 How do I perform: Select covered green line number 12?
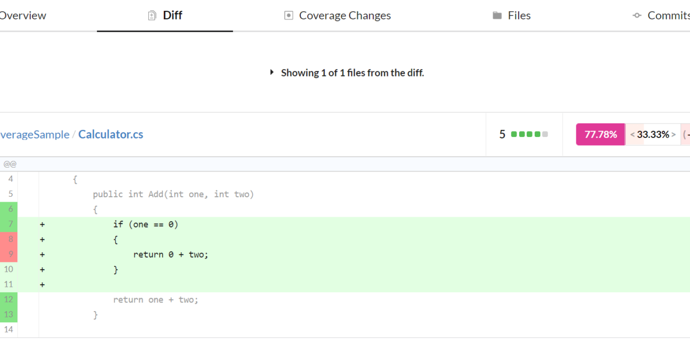point(10,300)
